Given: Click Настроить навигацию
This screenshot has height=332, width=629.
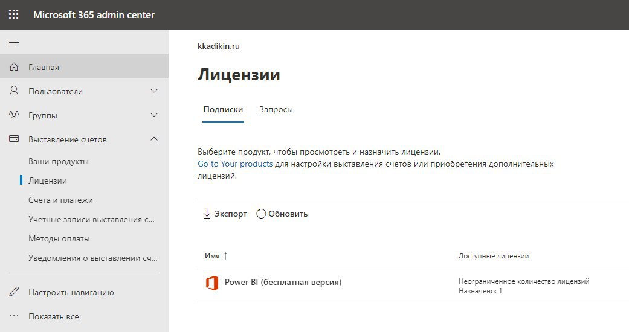Looking at the screenshot, I should (x=71, y=292).
